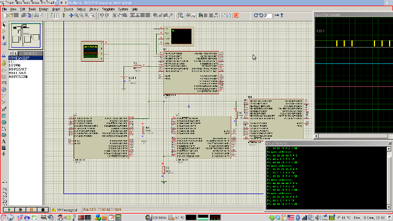The image size is (393, 221).
Task: Click the P pick devices button
Action: tap(11, 53)
